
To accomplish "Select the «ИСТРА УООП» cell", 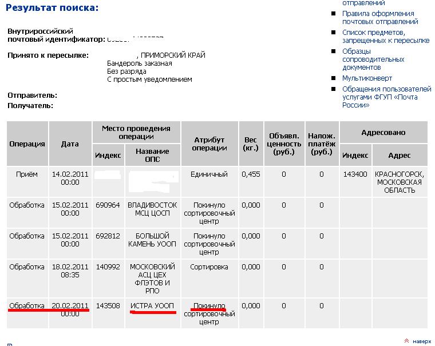I will (152, 306).
